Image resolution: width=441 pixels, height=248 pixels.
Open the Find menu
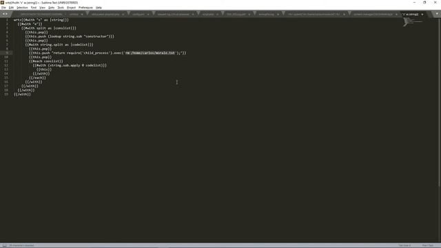tap(34, 8)
